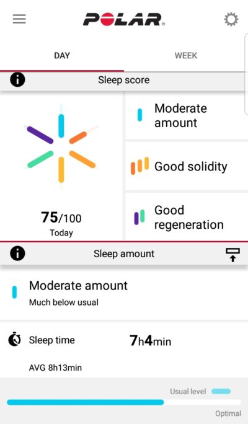
Task: Open the Moderate amount card
Action: [187, 115]
